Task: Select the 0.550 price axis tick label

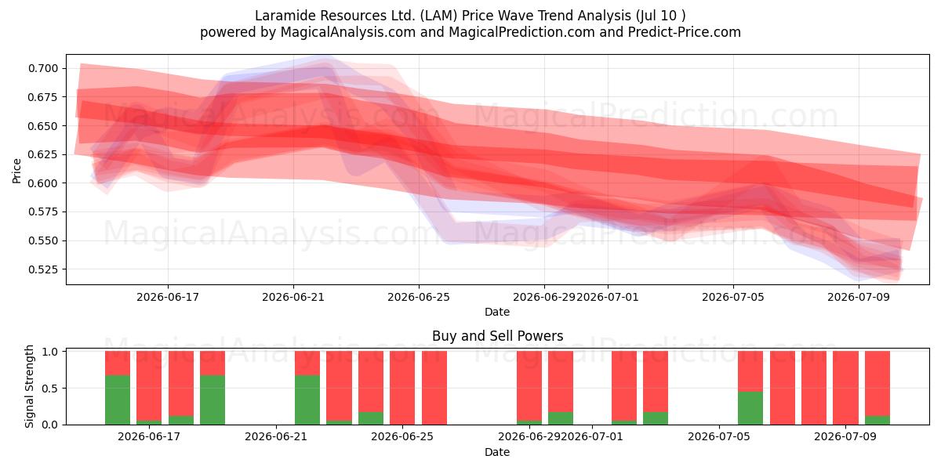Action: (x=42, y=240)
